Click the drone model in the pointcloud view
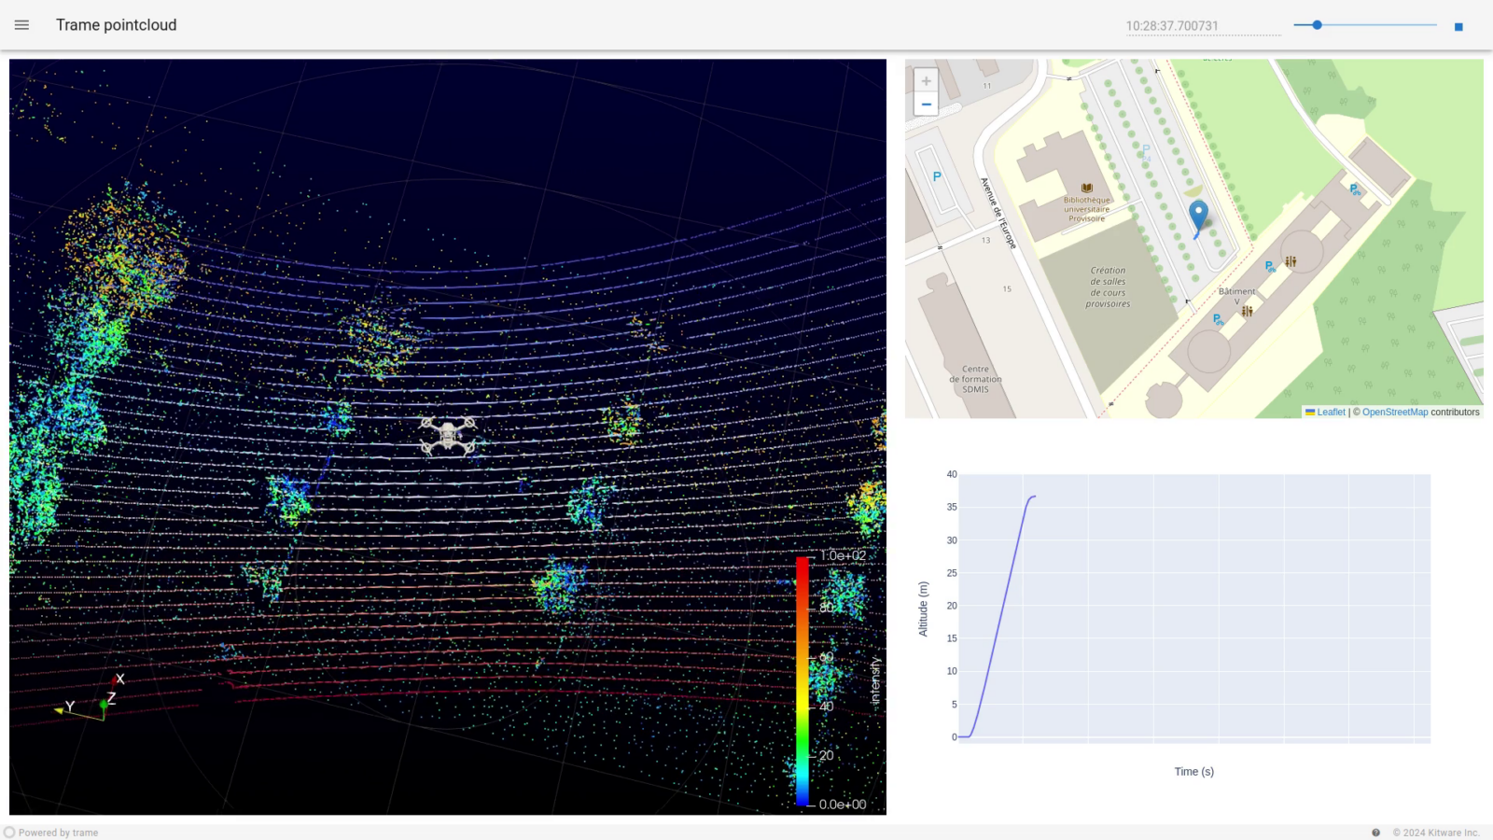Screen dimensions: 1493x840 pos(449,434)
